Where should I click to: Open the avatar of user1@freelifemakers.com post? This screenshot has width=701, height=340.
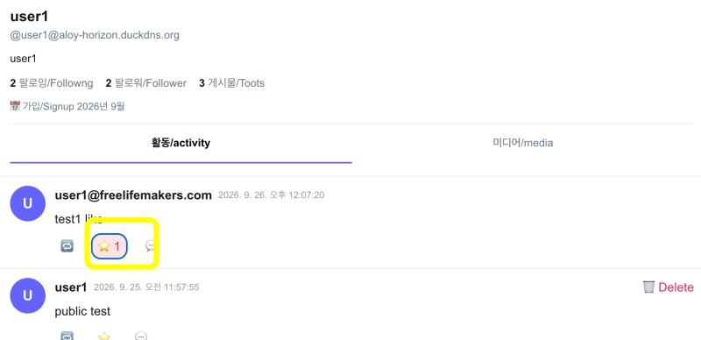[28, 203]
